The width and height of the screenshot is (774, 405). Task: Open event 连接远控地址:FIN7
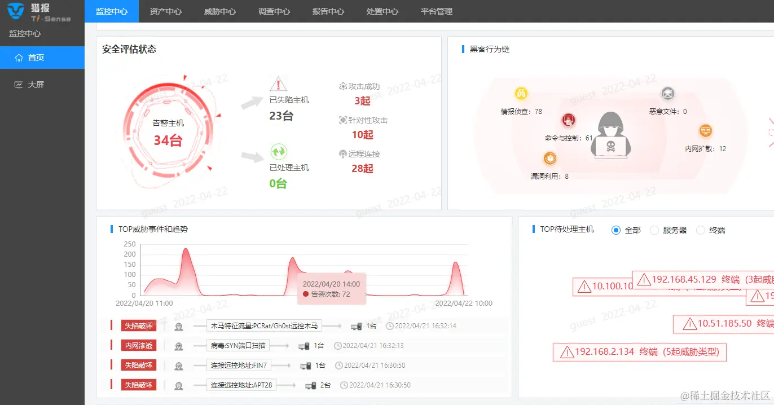[239, 365]
